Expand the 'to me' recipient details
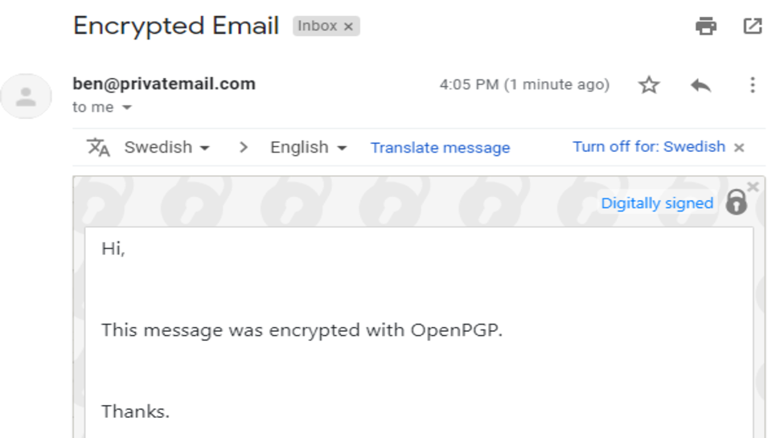 coord(127,108)
